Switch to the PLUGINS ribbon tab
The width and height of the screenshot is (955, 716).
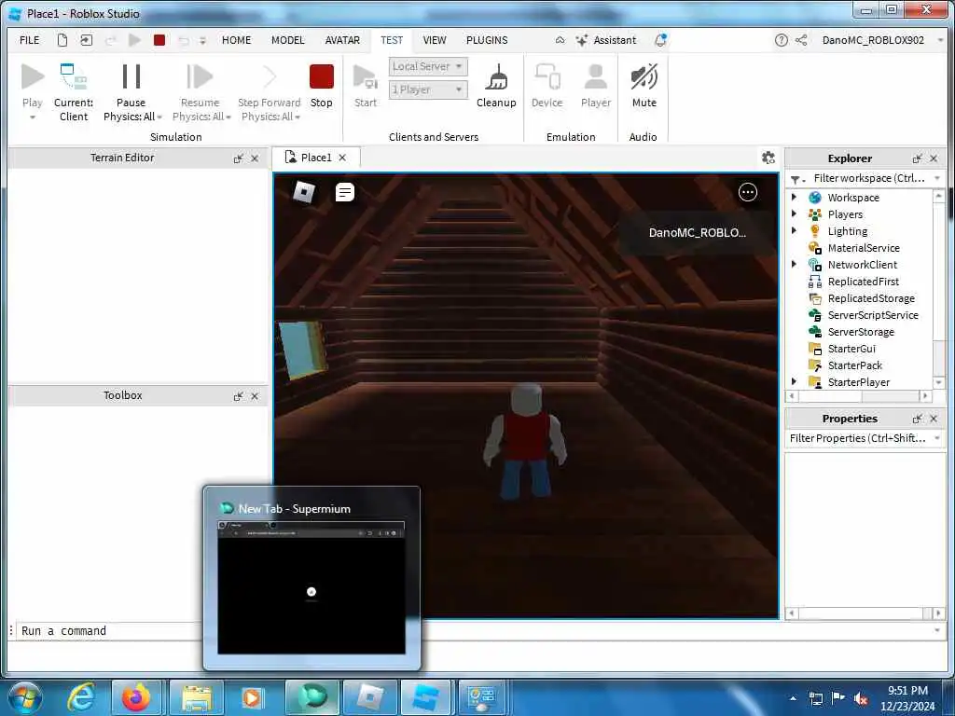point(487,40)
